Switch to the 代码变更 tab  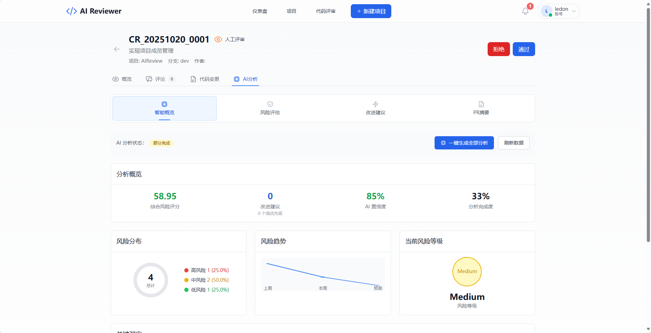(205, 79)
